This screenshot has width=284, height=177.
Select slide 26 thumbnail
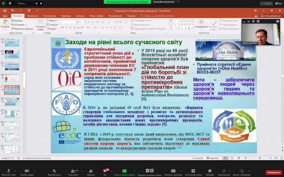(x=12, y=78)
